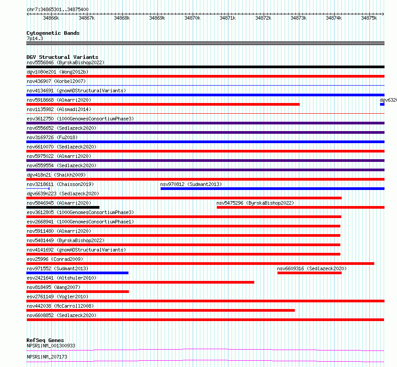This screenshot has width=397, height=367.
Task: Open nsv5475296 (ByrskaBishop2022) label
Action: pyautogui.click(x=255, y=203)
